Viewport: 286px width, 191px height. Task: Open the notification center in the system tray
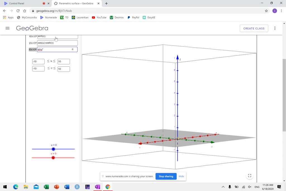pos(278,187)
